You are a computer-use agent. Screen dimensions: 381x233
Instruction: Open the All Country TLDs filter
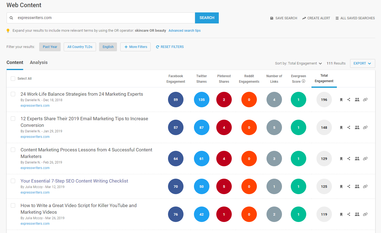[x=80, y=47]
